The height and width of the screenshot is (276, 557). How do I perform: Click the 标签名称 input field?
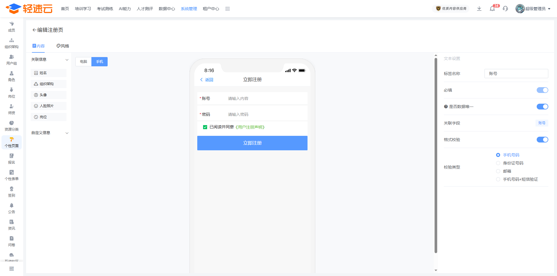pyautogui.click(x=516, y=74)
